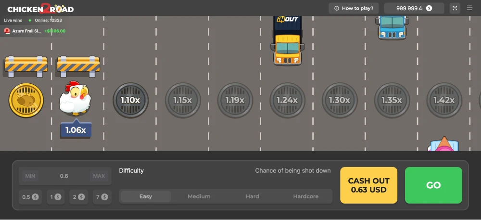Open the How to play? guide

(x=354, y=8)
